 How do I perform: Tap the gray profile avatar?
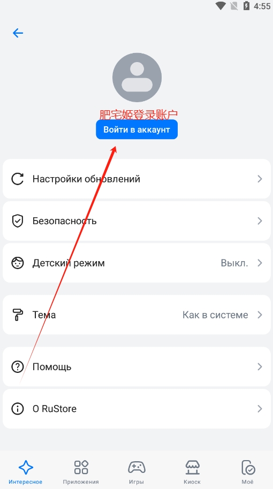click(136, 78)
